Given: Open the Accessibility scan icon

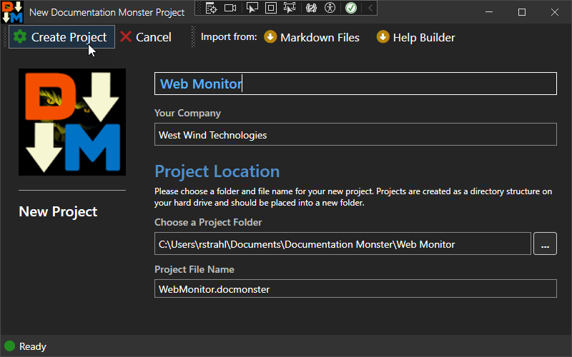Looking at the screenshot, I should point(330,8).
